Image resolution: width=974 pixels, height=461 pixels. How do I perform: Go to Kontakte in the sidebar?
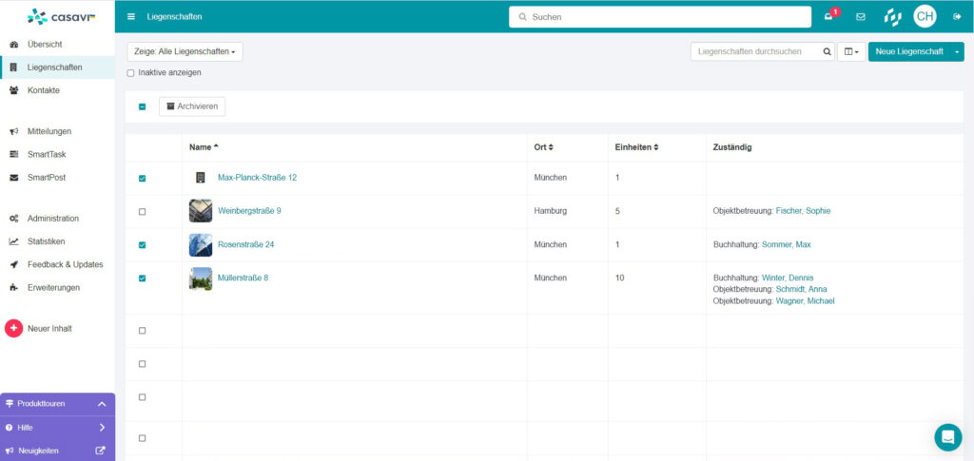point(44,90)
